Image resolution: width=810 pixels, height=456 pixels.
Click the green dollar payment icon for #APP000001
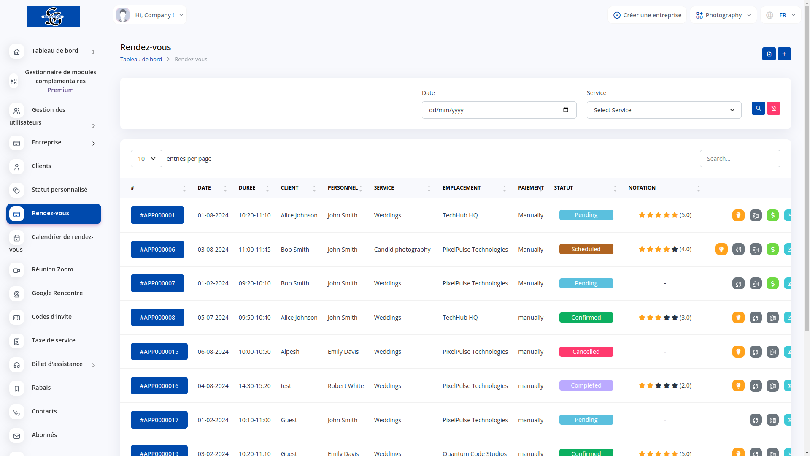coord(772,215)
